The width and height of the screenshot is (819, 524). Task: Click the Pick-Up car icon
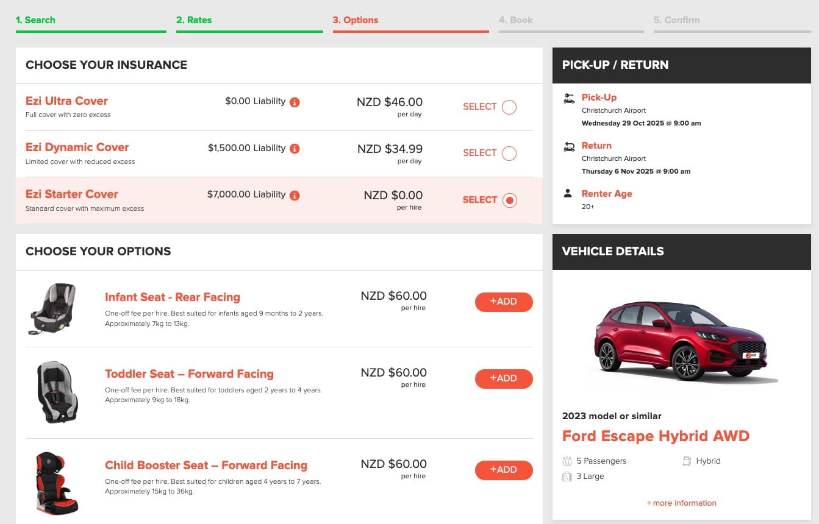569,98
